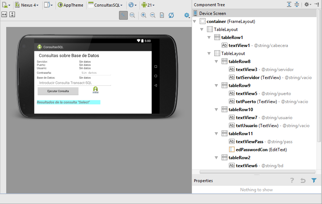322x204 pixels.
Task: Click the Contraseña password field in preview
Action: tap(95, 73)
